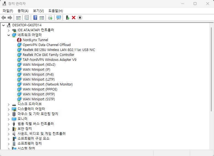Select the WAN Miniport (PPTP) row text
Viewport: 214px width, 156px height.
pos(39,94)
